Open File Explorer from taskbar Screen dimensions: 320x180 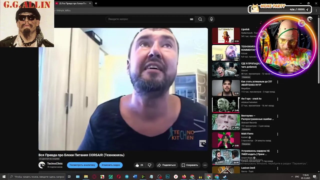86,177
